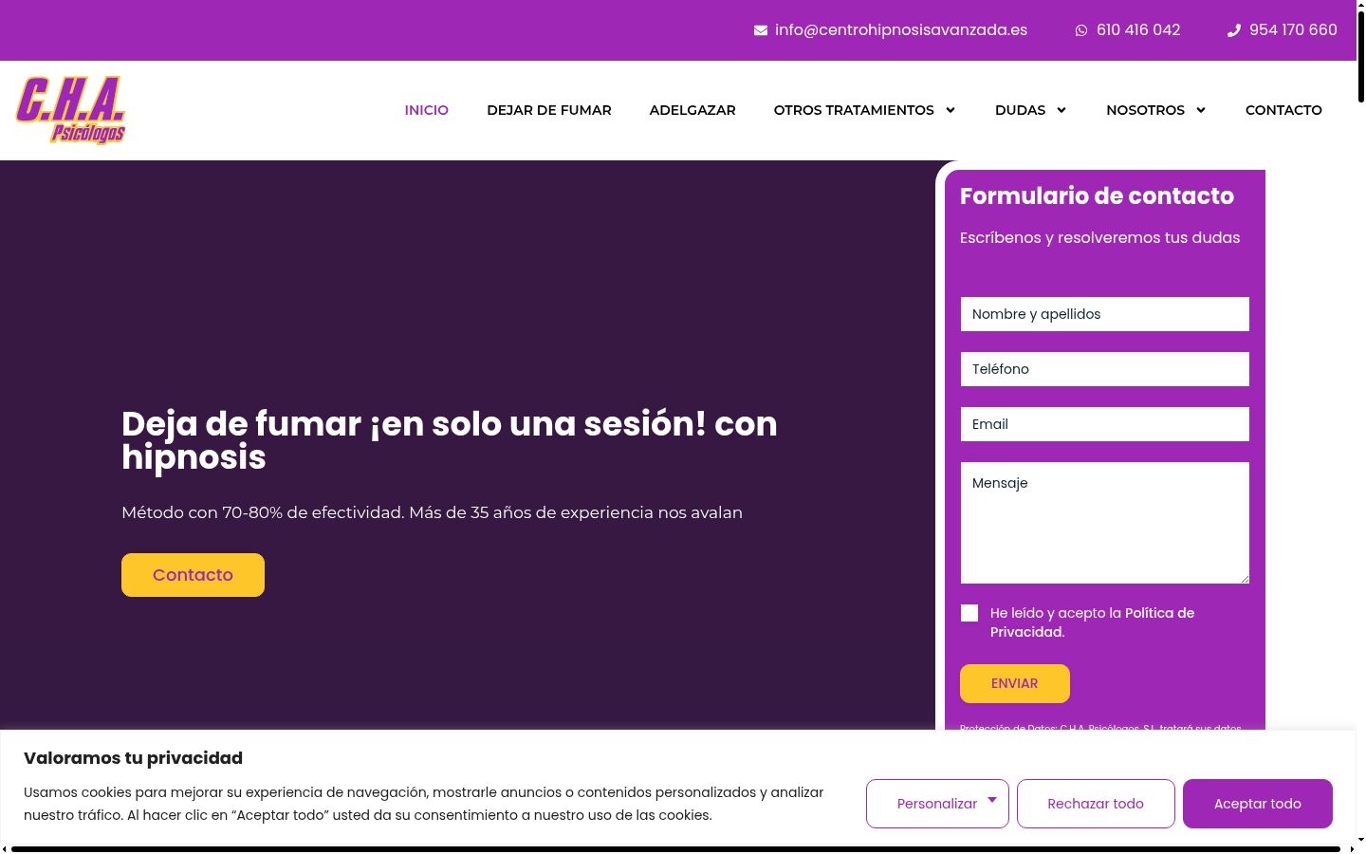Expand the Nosotros submenu arrow
The height and width of the screenshot is (854, 1366).
pyautogui.click(x=1201, y=110)
